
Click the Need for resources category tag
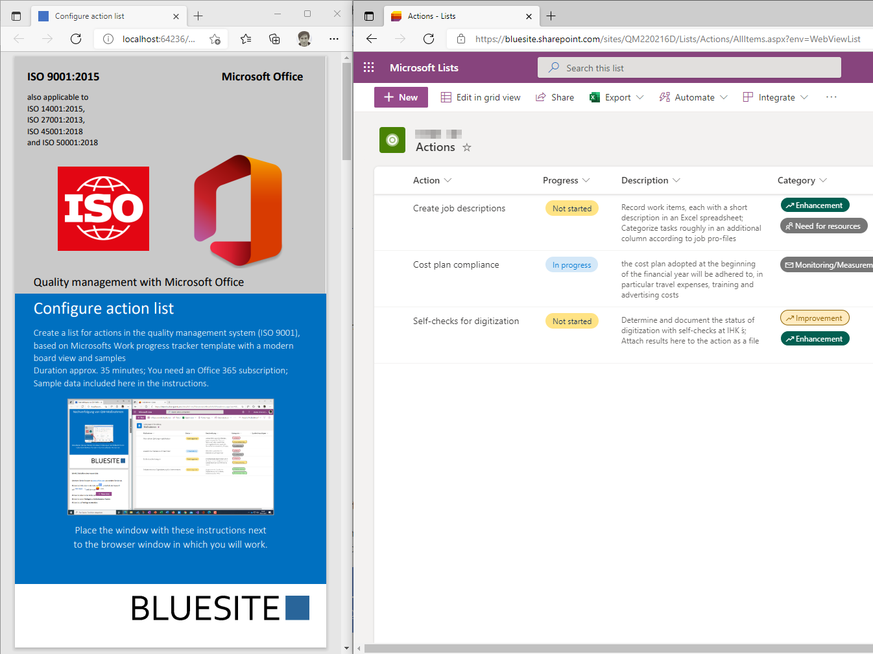(824, 226)
